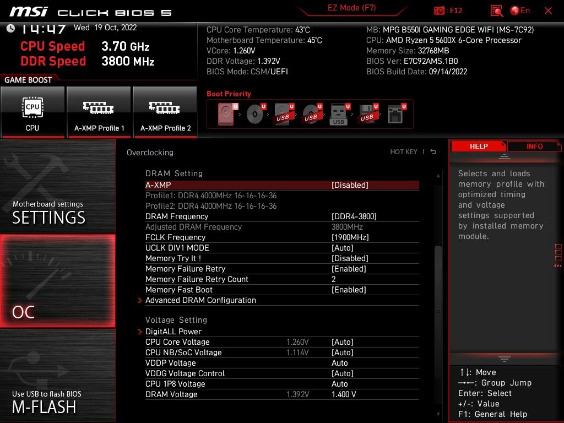Switch to EZ Mode (F7)
This screenshot has height=423, width=564.
[x=351, y=8]
